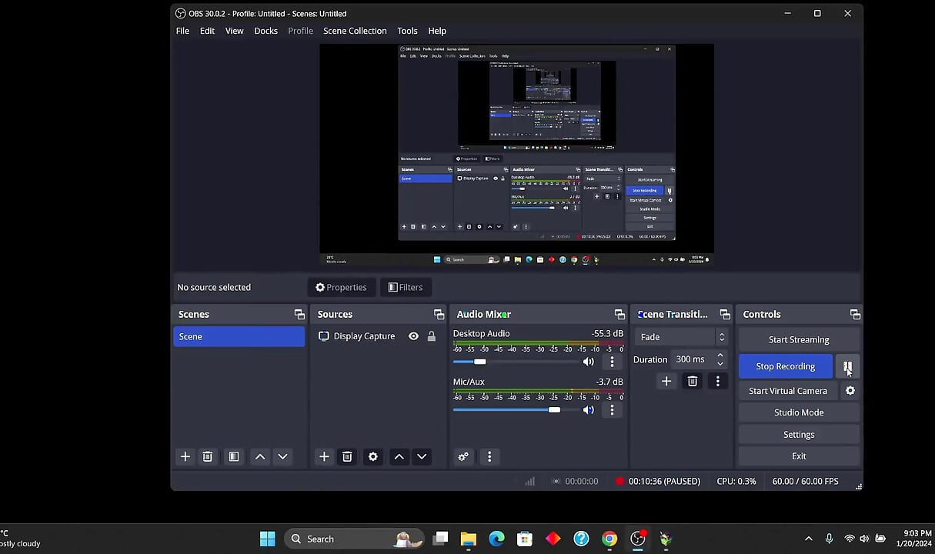Increase transition duration up arrow
935x554 pixels.
click(x=720, y=355)
